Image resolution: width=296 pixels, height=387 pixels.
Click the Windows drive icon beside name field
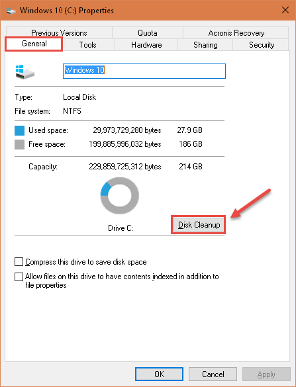25,72
